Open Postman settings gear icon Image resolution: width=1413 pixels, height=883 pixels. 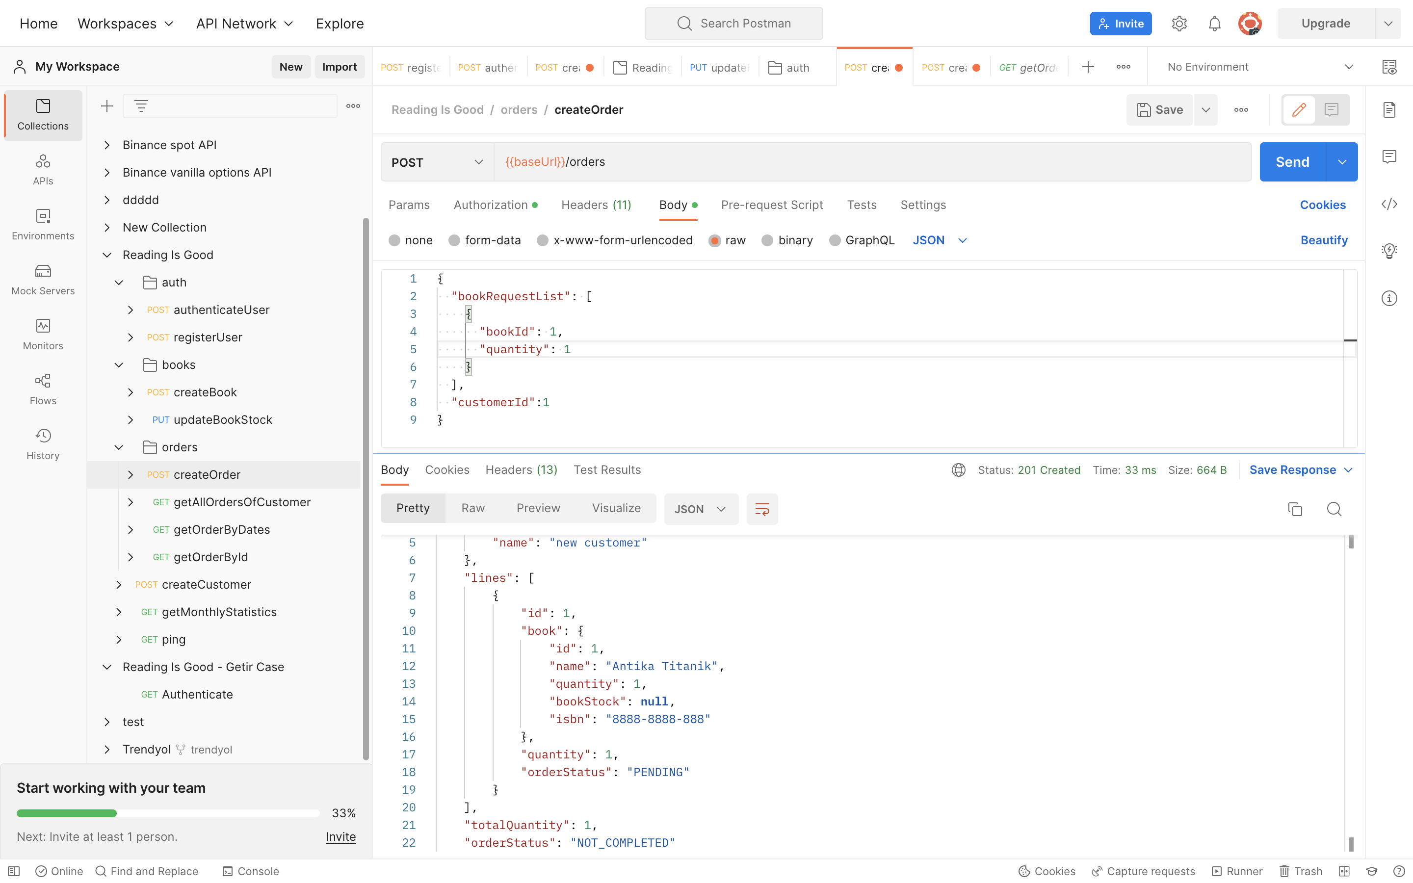1179,24
